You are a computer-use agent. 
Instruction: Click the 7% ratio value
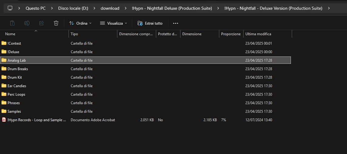pyautogui.click(x=224, y=120)
